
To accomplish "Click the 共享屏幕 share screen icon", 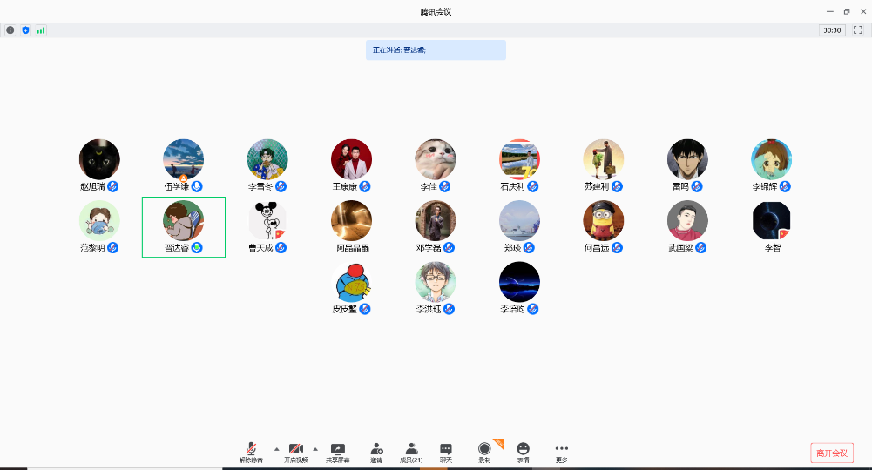I will 338,448.
